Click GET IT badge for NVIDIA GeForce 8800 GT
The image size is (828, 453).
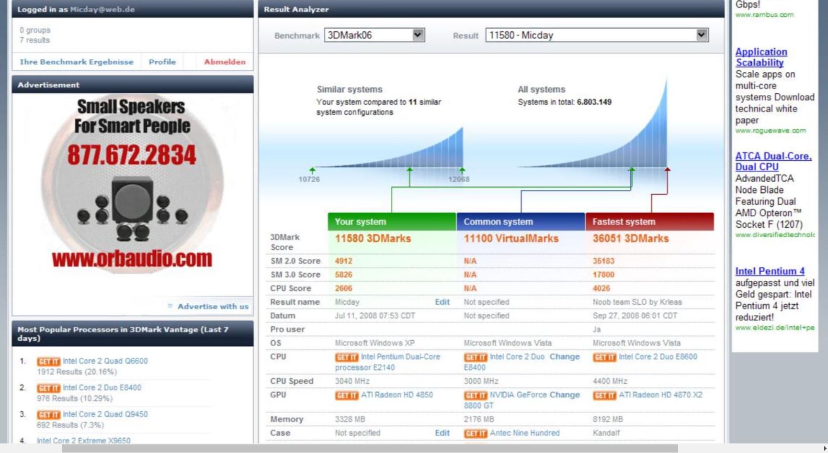476,396
